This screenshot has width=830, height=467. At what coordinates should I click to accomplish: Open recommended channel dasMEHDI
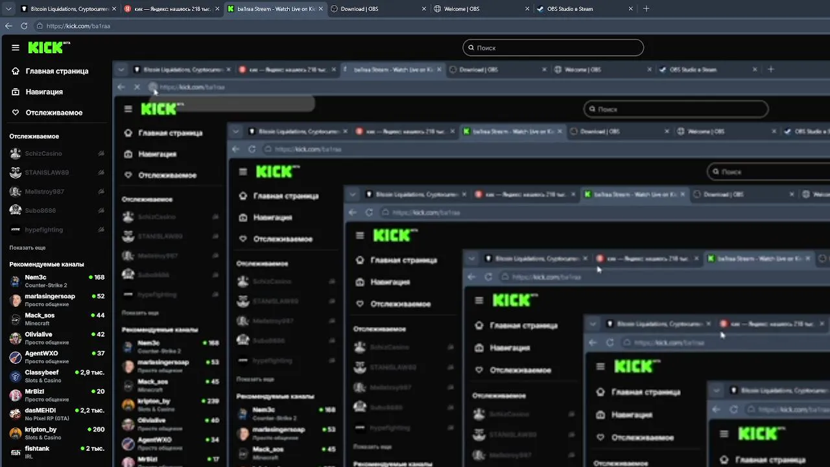click(x=56, y=414)
